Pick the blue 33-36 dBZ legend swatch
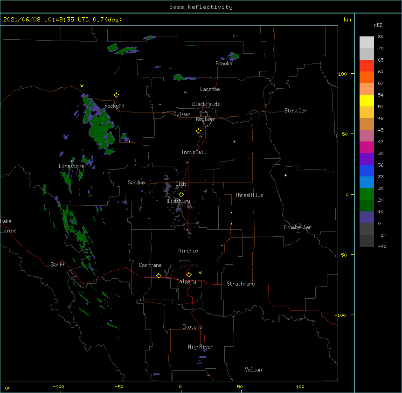The width and height of the screenshot is (402, 393). coord(367,170)
